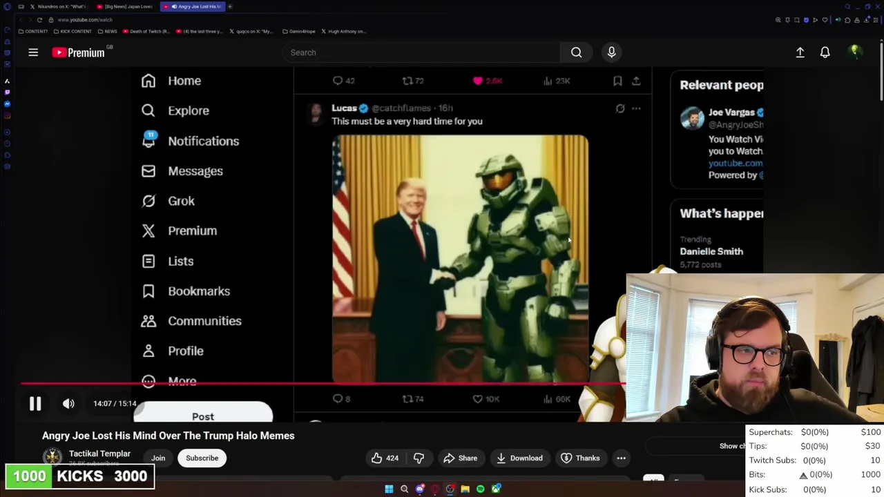This screenshot has height=497, width=884.
Task: Open the (4) the last three bookmark
Action: (x=200, y=31)
